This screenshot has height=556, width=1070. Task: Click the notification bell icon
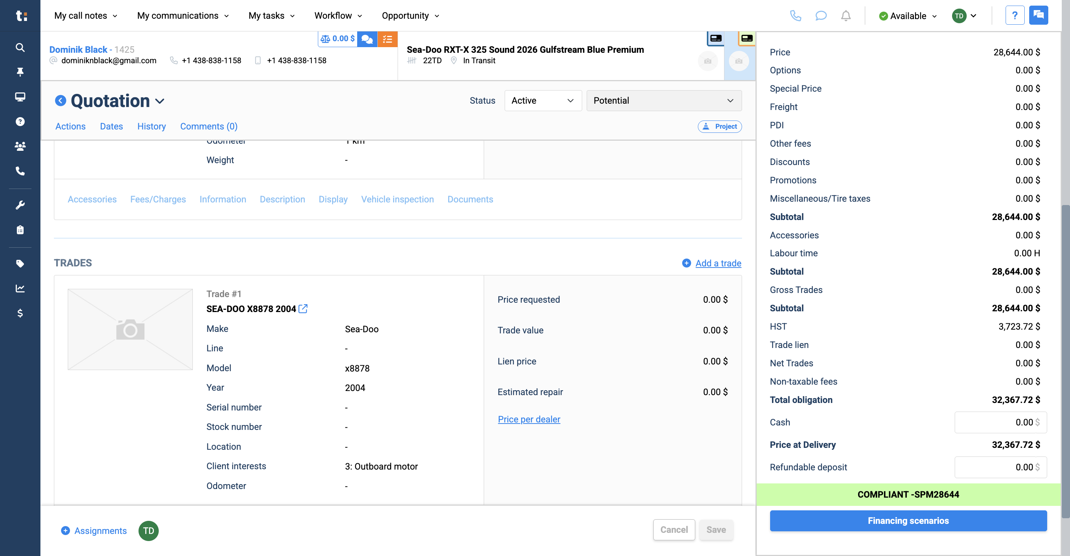point(846,16)
